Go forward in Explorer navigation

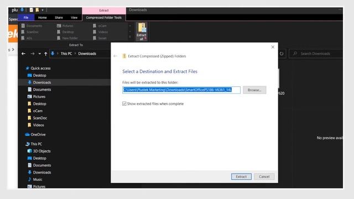[x=33, y=54]
